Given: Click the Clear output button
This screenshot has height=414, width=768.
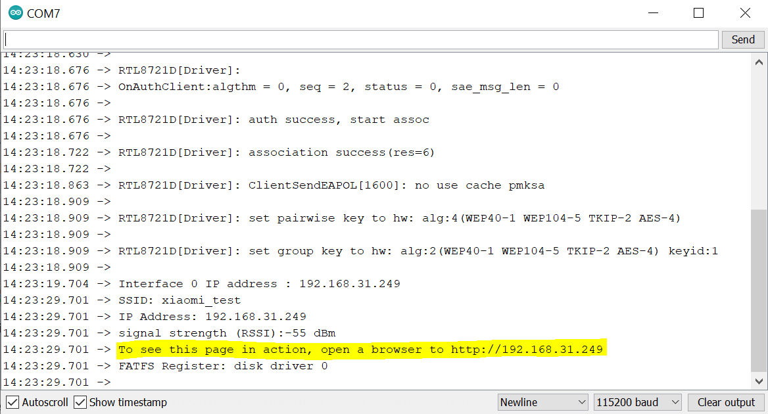Looking at the screenshot, I should (726, 402).
